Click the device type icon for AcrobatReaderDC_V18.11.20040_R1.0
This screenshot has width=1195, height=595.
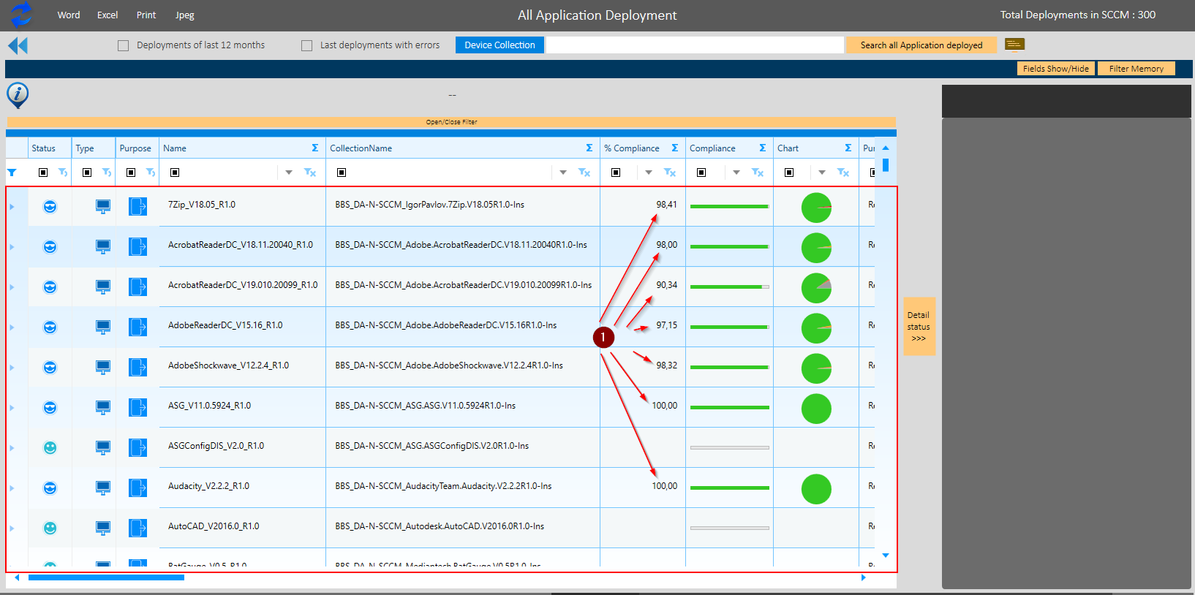click(103, 247)
